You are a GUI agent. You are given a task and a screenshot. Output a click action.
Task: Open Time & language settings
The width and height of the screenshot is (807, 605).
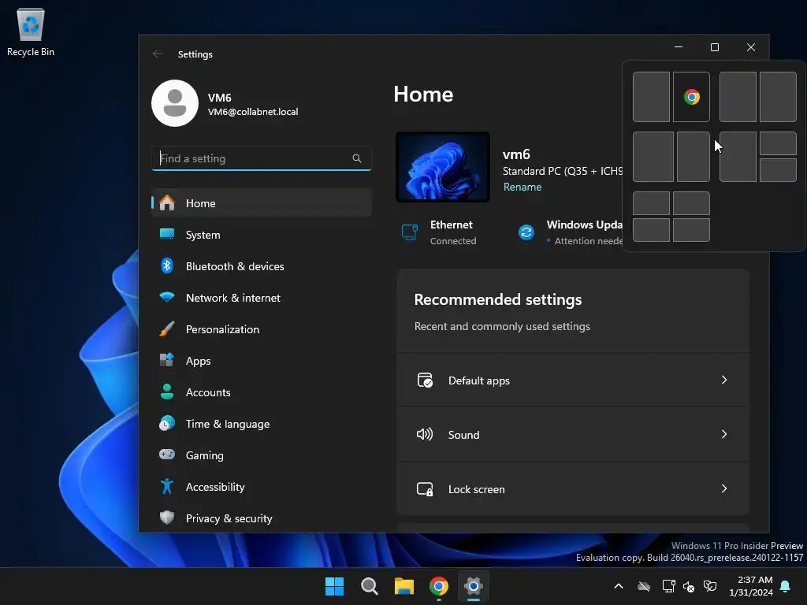tap(262, 424)
